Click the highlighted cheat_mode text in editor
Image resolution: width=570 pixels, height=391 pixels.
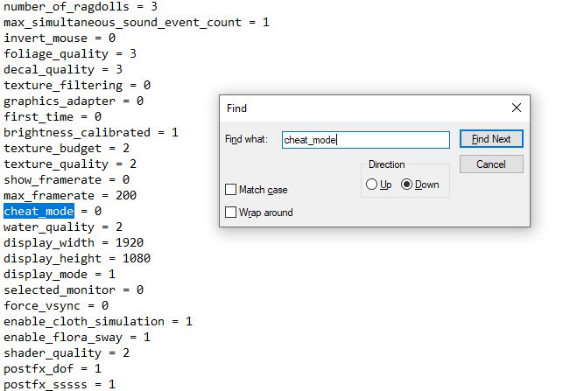point(39,211)
